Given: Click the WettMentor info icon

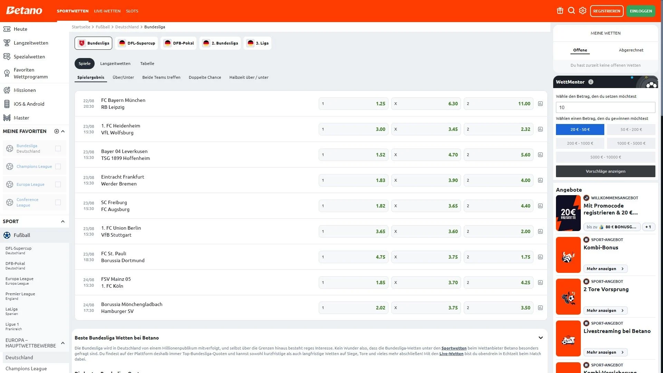Looking at the screenshot, I should 591,82.
